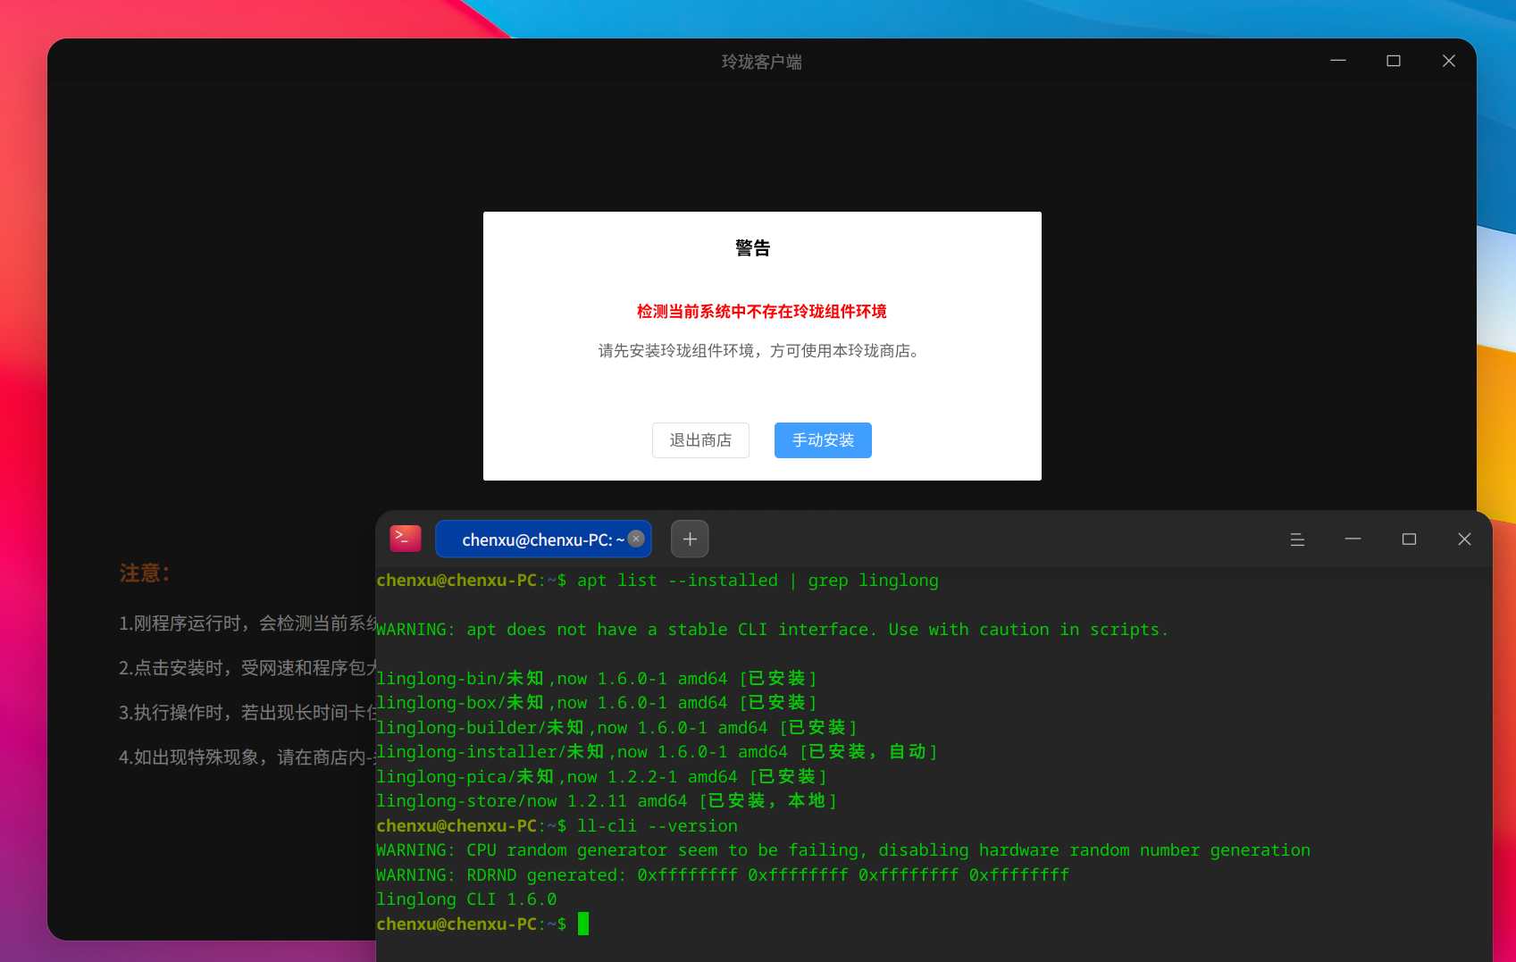Click the terminal app icon in the terminal title bar
This screenshot has width=1516, height=962.
click(406, 539)
